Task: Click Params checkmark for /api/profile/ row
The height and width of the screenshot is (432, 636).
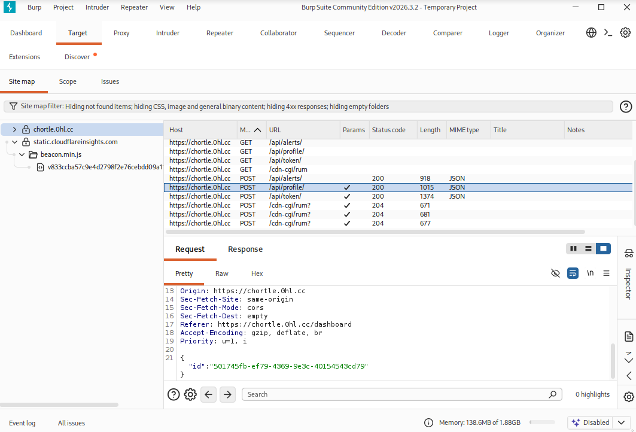Action: tap(347, 187)
